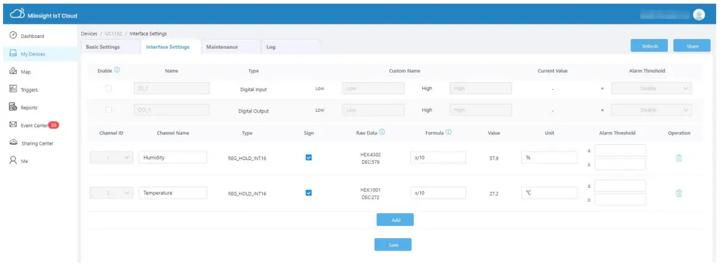The height and width of the screenshot is (278, 721).
Task: Click the UC1152 breadcrumb link
Action: pos(113,34)
